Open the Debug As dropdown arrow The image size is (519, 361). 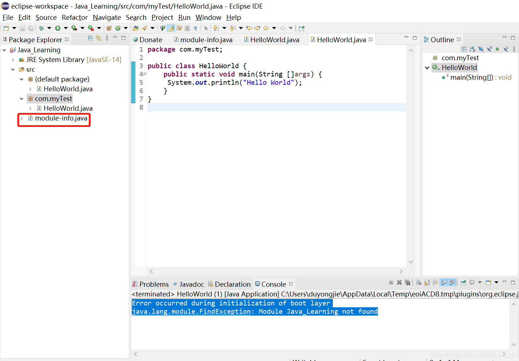pos(49,28)
